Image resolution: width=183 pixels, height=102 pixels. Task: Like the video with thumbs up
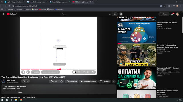click(54, 81)
